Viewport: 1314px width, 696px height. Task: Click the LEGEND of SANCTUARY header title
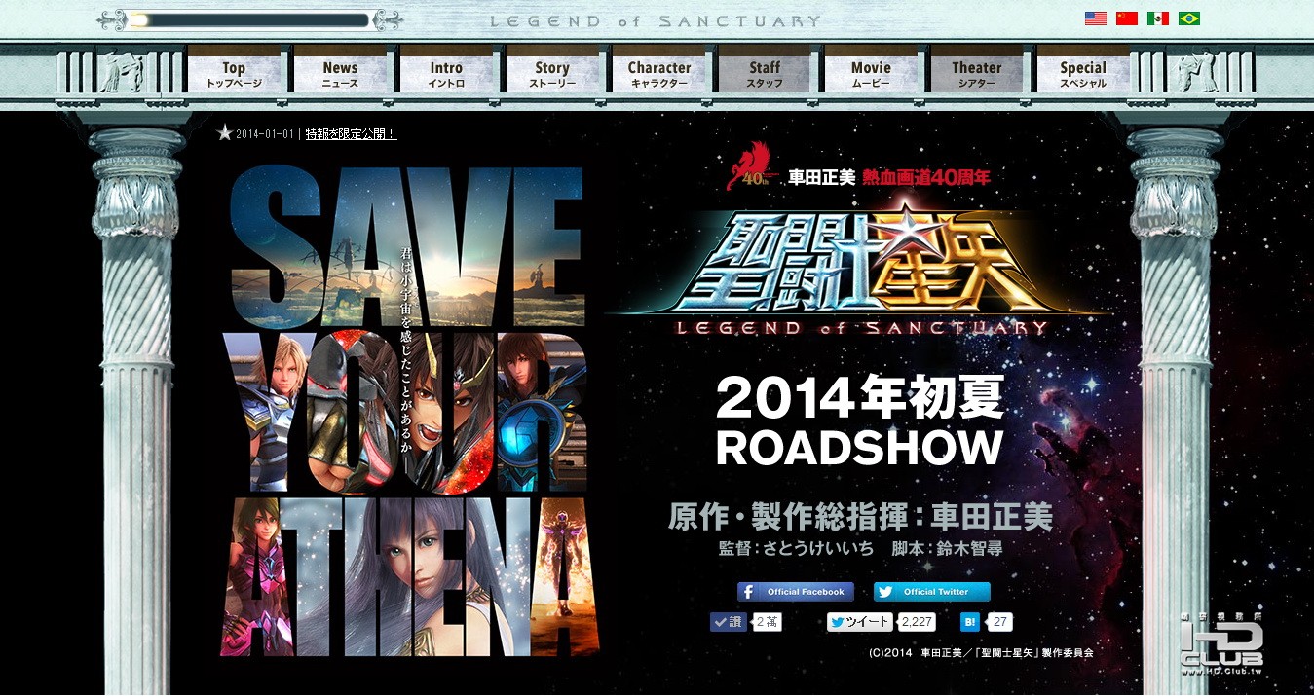tap(656, 20)
